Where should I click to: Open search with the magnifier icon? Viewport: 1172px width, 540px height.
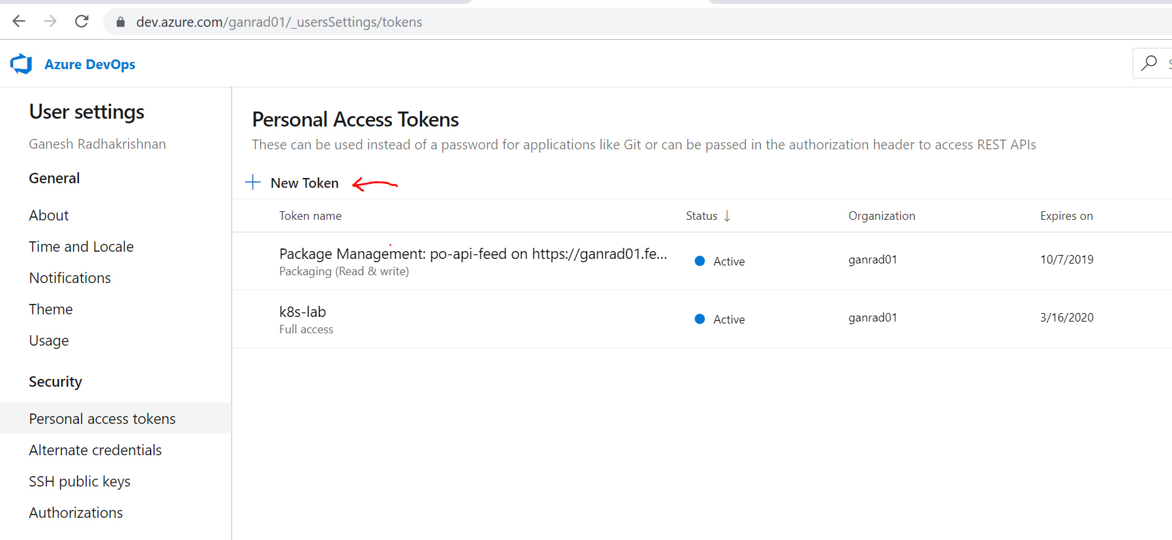click(x=1149, y=63)
